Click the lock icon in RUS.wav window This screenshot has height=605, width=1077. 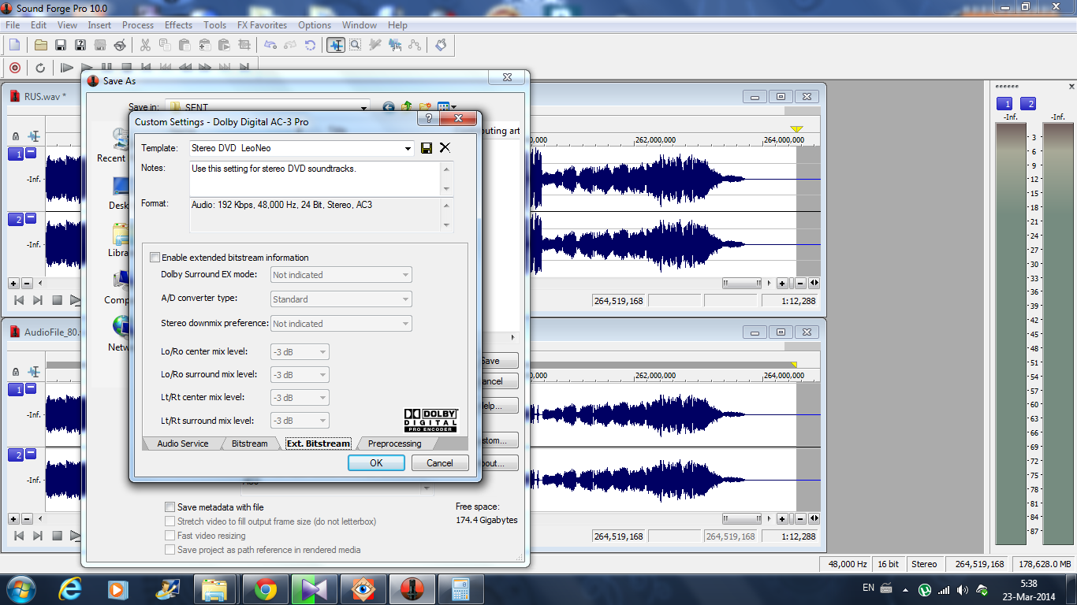16,136
